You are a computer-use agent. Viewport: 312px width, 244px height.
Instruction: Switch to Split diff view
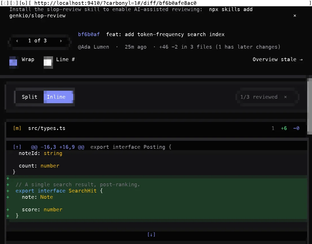[29, 97]
